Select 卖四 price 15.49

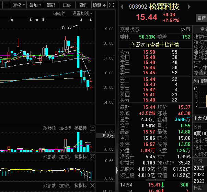(149, 57)
